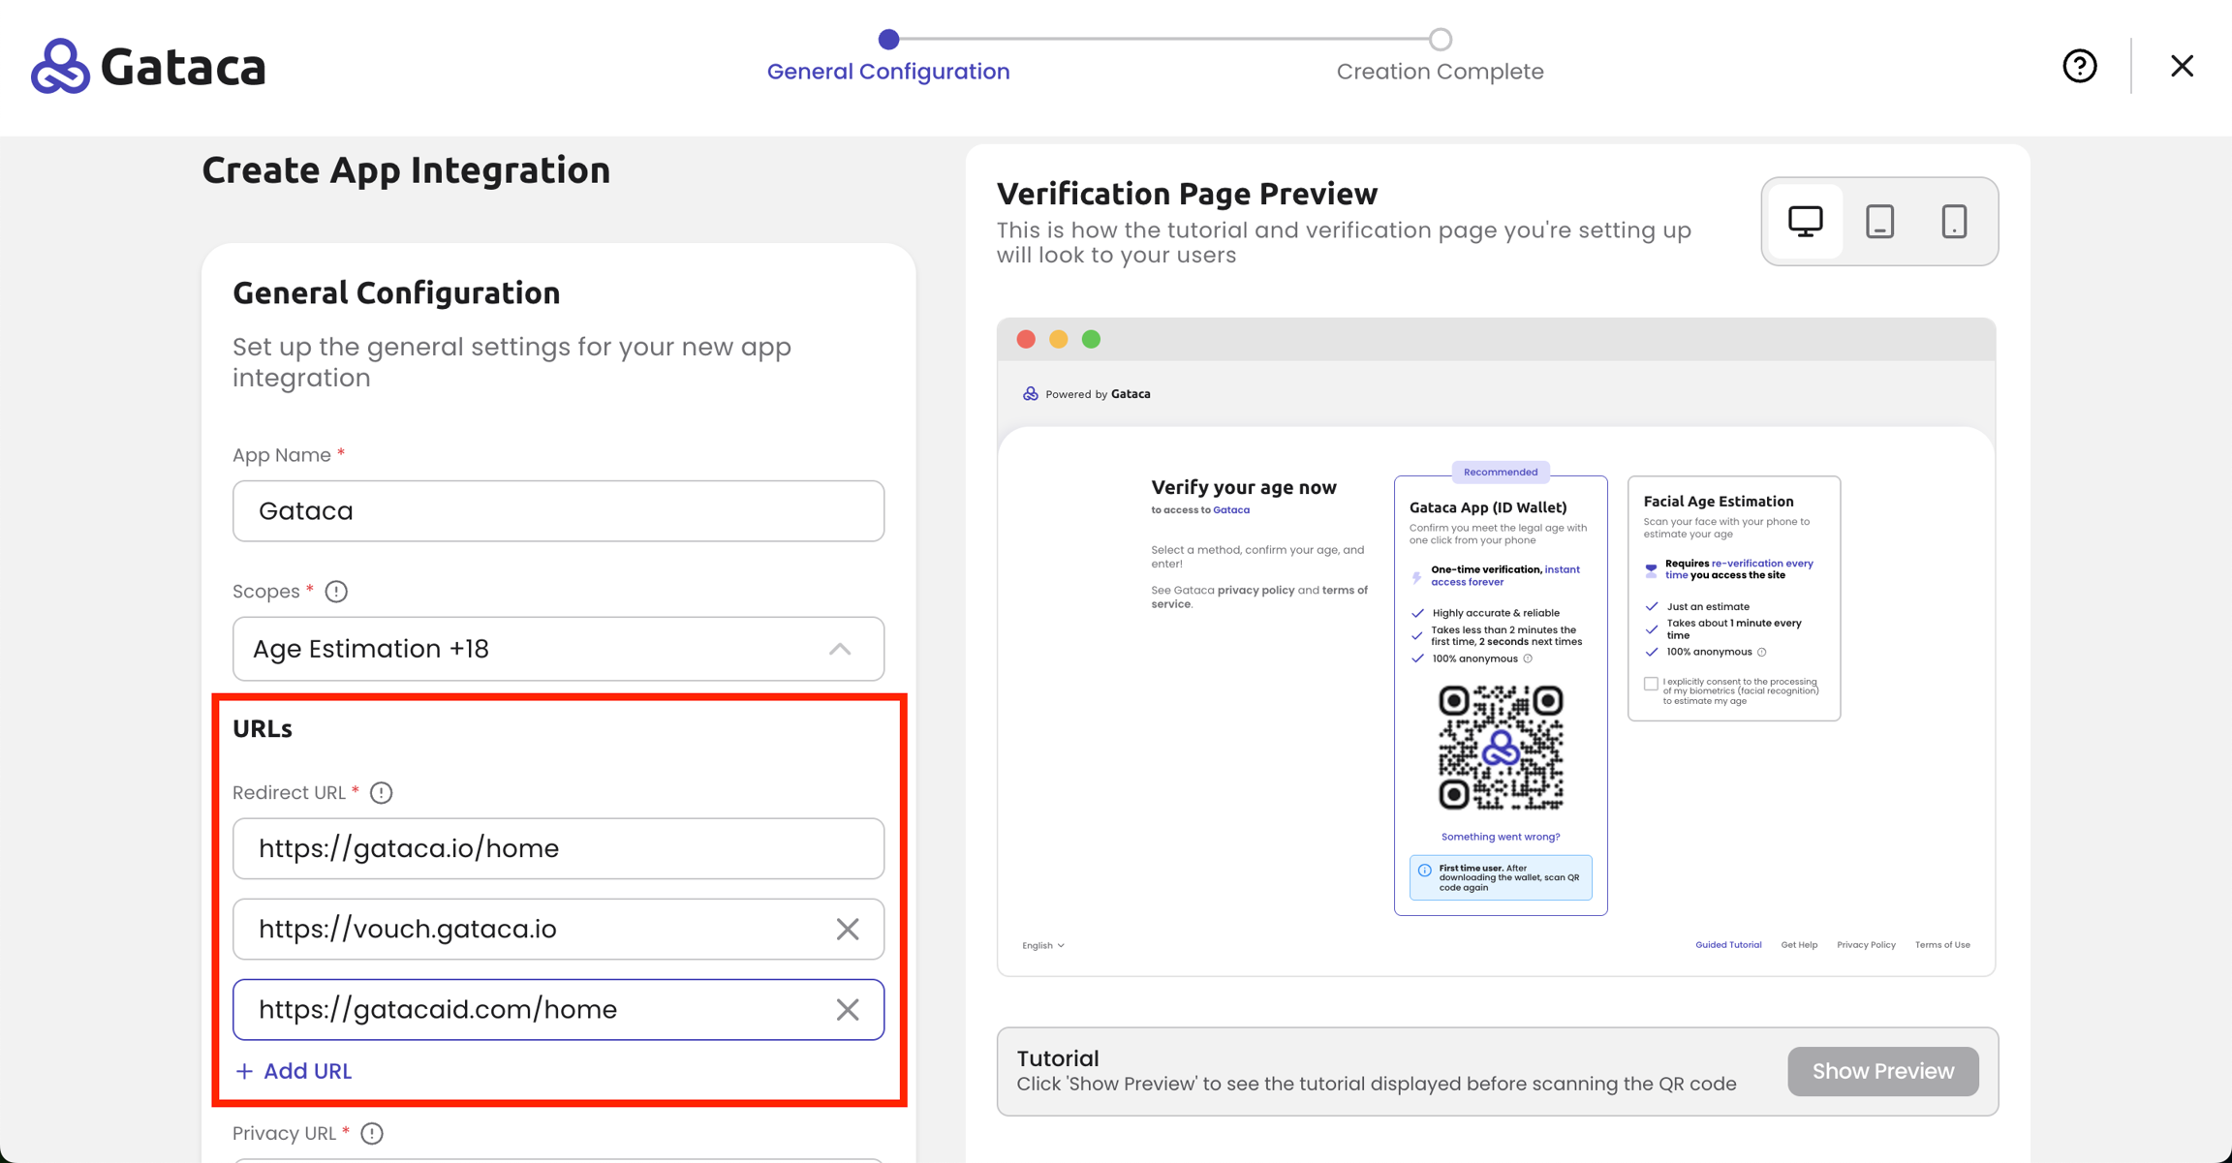Click the Show Preview button

1882,1071
